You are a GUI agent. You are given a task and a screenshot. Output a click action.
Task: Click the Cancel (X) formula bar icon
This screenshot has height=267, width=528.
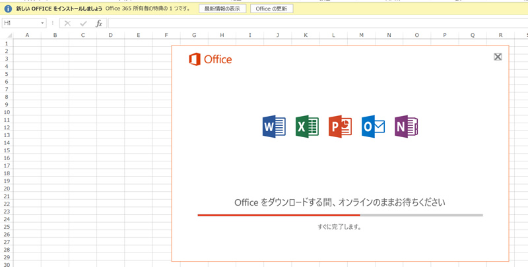click(67, 23)
